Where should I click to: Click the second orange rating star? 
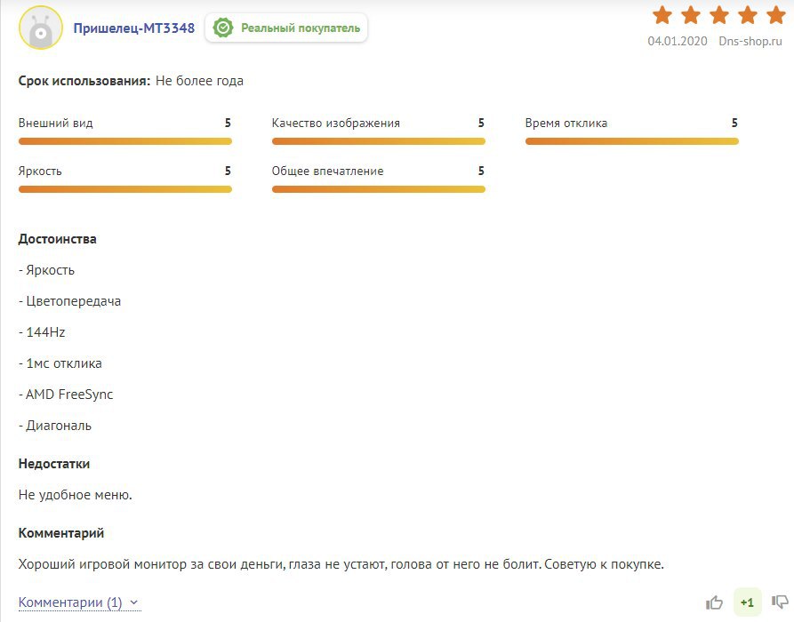point(691,15)
